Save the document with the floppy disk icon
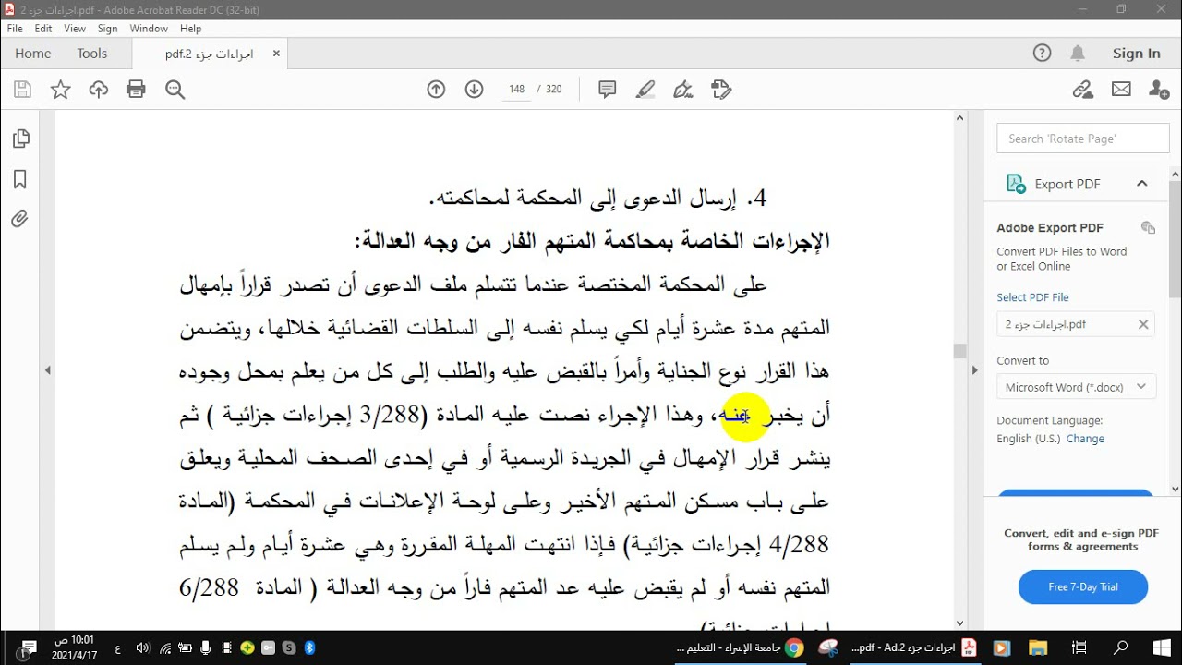Viewport: 1182px width, 665px height. pos(23,89)
